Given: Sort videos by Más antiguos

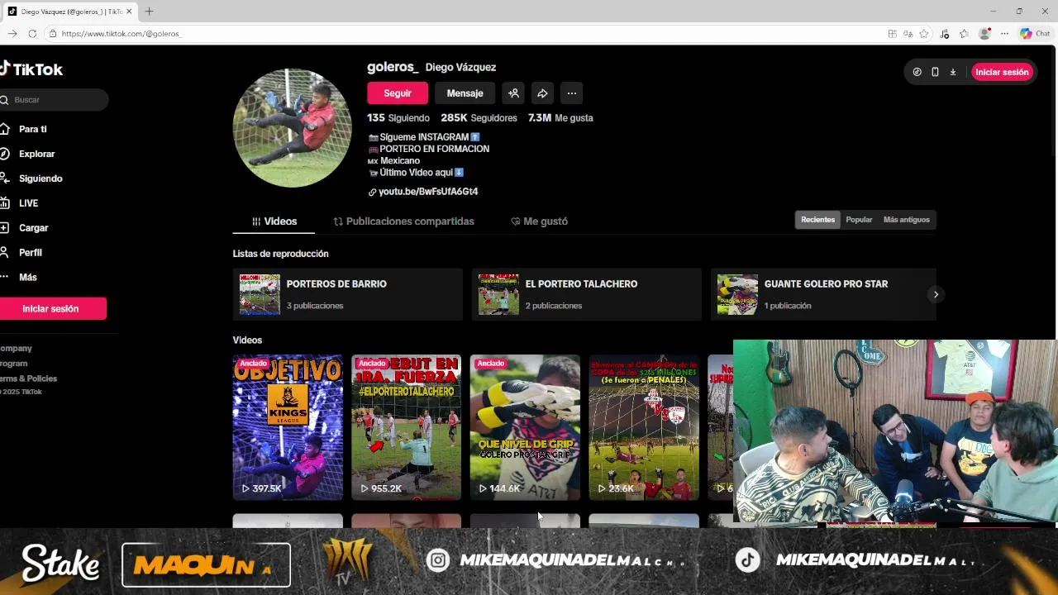Looking at the screenshot, I should point(906,220).
